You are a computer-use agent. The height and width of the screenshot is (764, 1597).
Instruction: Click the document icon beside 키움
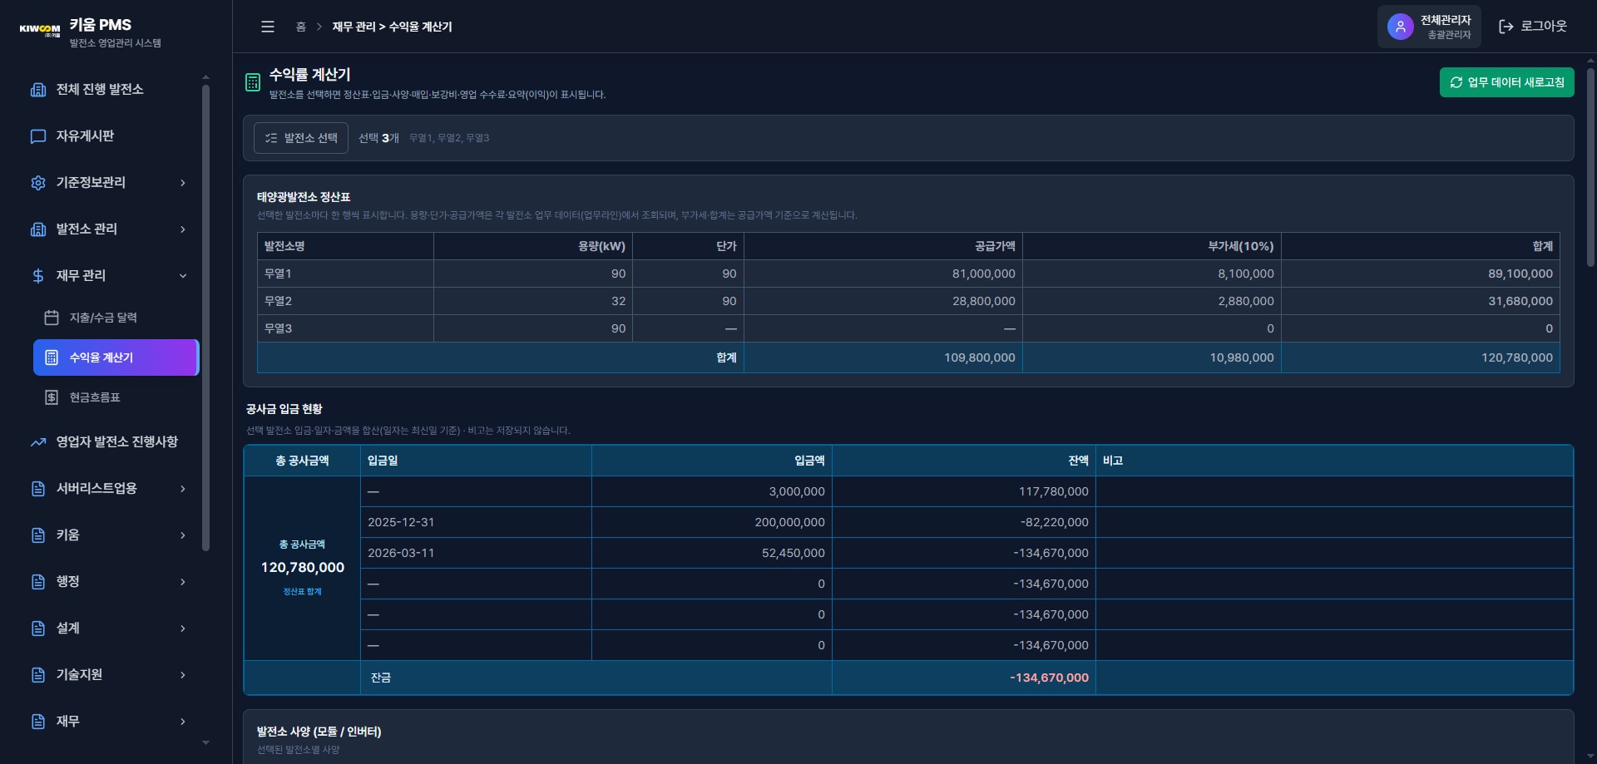pyautogui.click(x=38, y=535)
